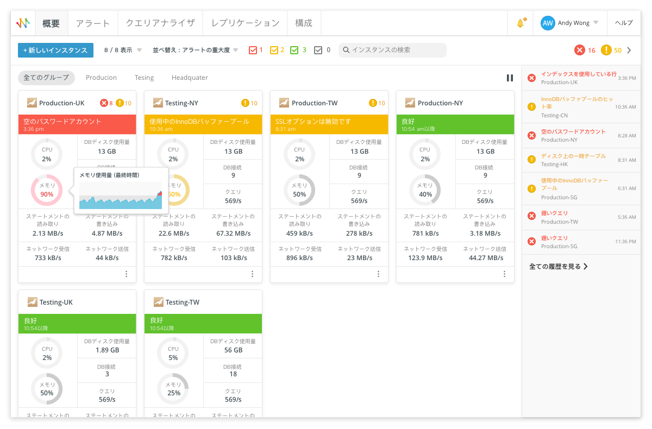Click Production-TW yellow warning badge 10

point(377,103)
